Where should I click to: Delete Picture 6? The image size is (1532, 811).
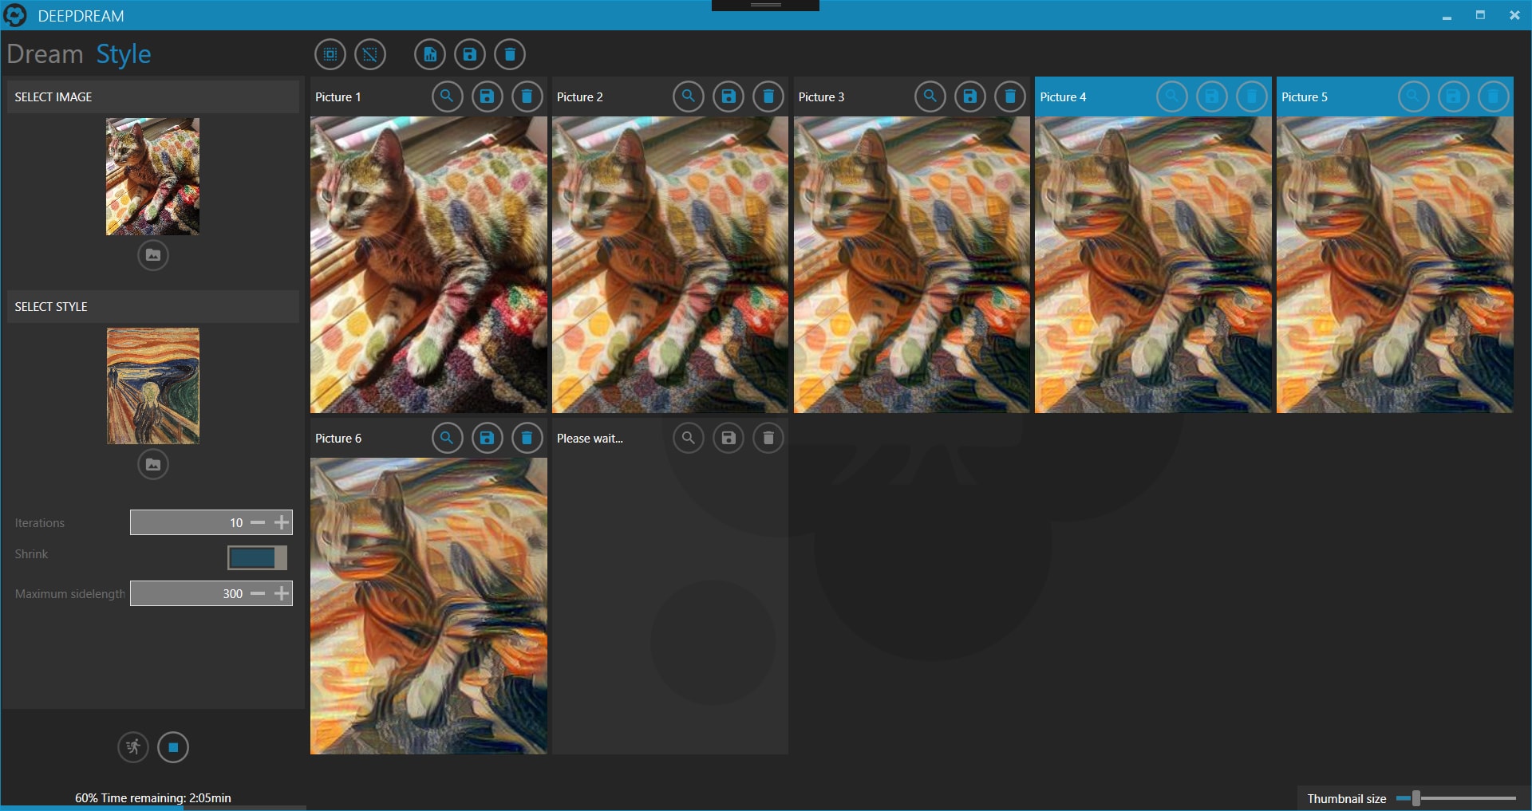click(527, 438)
